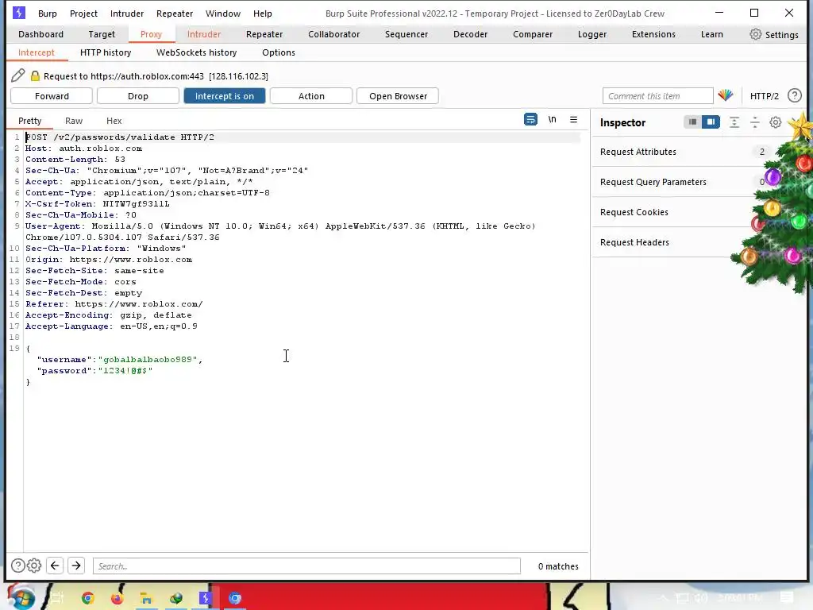Switch to the Extensions tab

[653, 34]
